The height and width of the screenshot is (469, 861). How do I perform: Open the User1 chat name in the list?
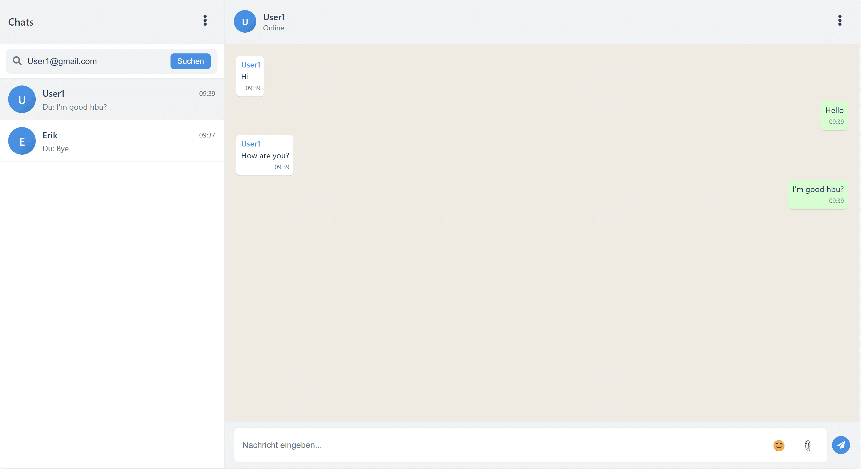pyautogui.click(x=53, y=94)
